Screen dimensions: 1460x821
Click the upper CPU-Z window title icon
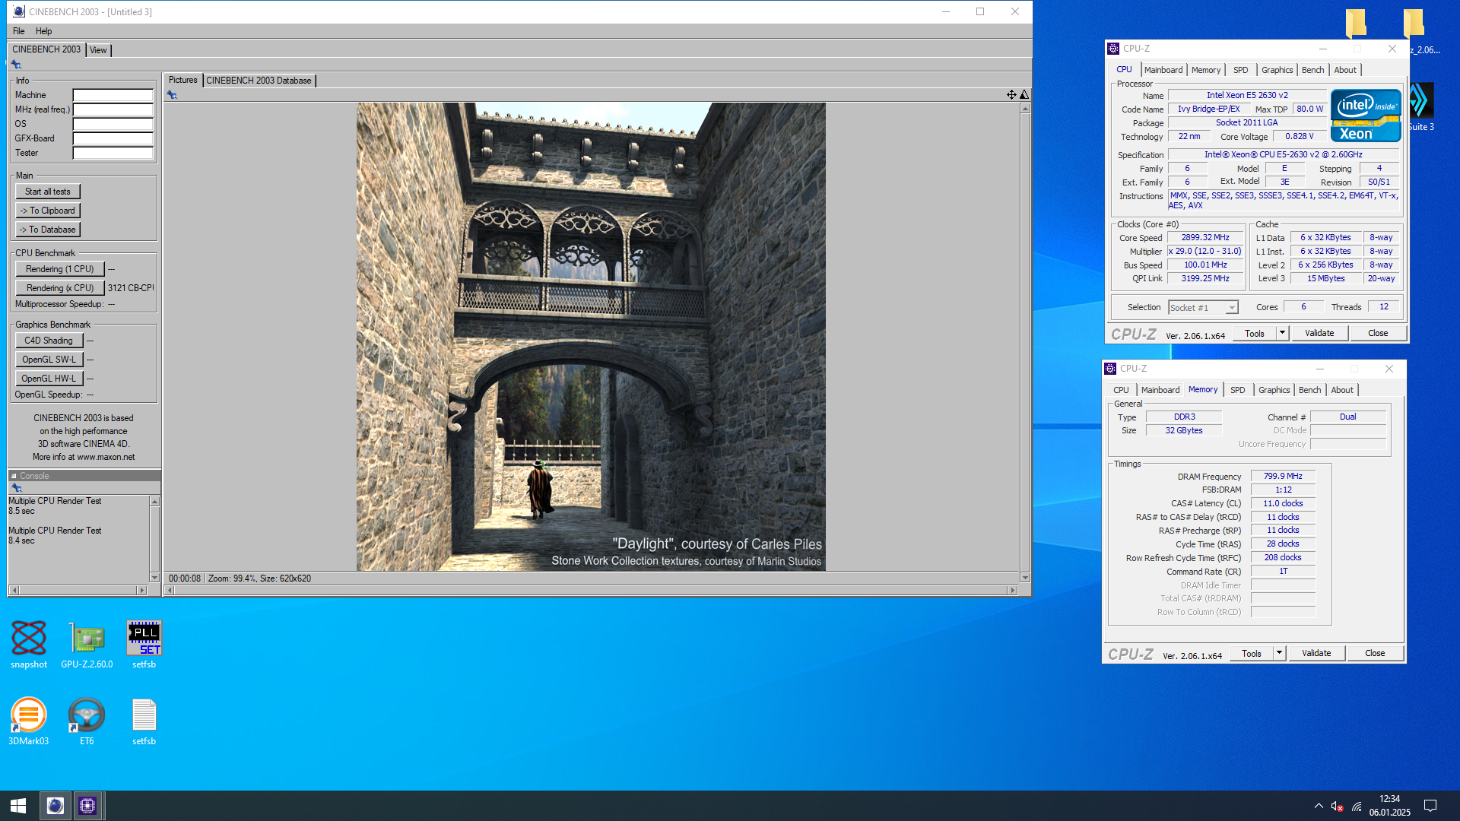(1113, 49)
